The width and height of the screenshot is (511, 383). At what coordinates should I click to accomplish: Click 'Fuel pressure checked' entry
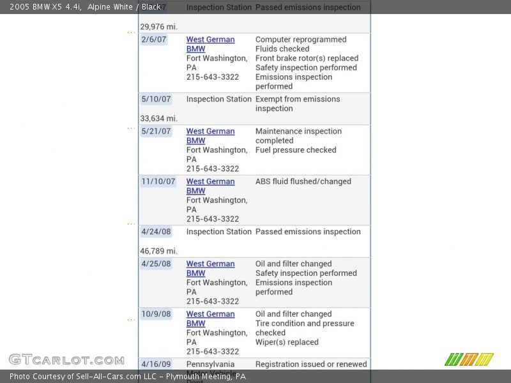point(296,150)
